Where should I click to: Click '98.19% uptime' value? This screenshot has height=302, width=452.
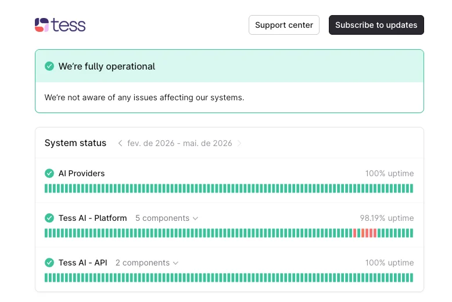point(386,218)
